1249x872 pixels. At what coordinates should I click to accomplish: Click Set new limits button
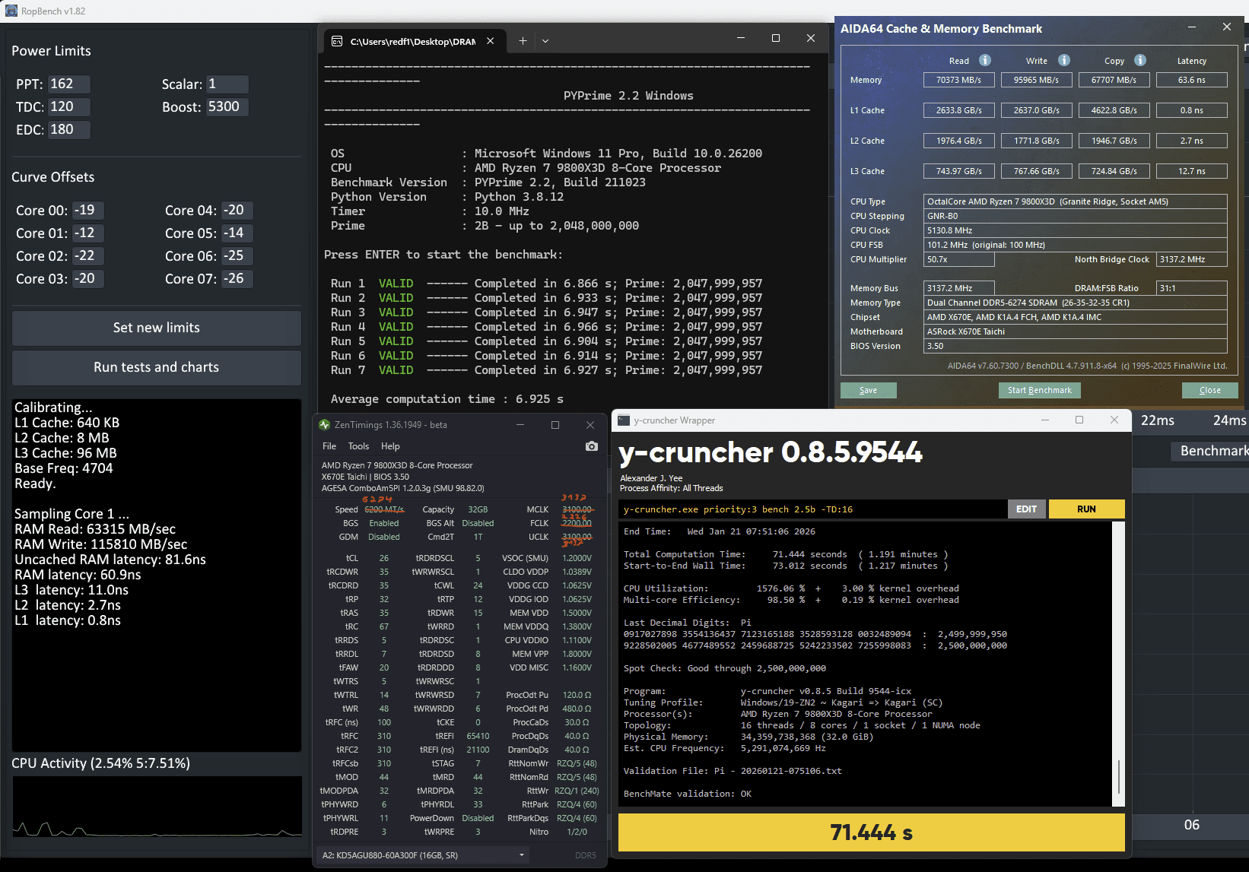pos(157,328)
